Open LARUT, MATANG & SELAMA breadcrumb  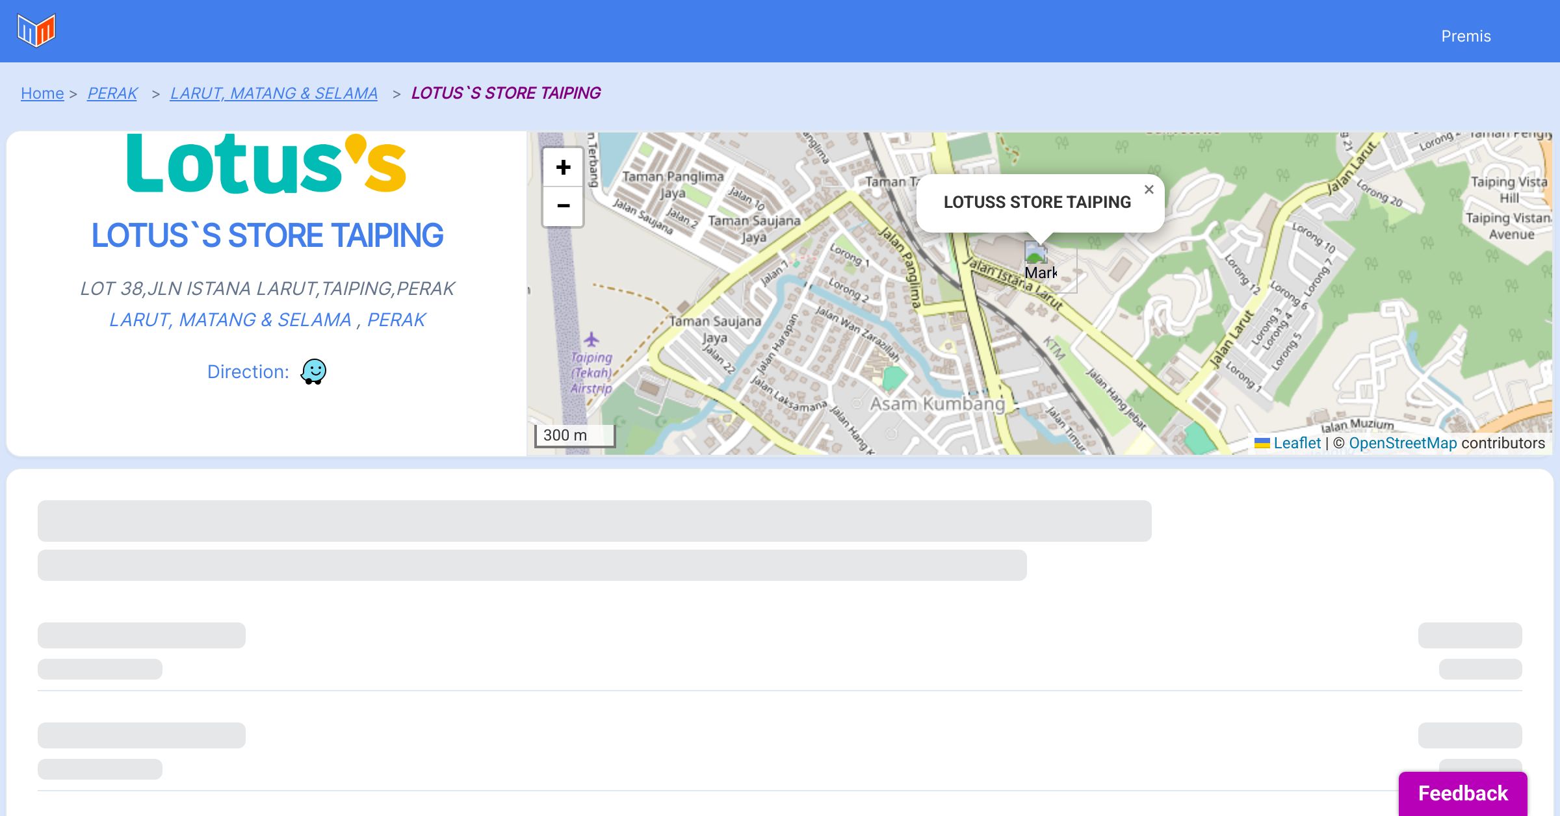(x=274, y=94)
